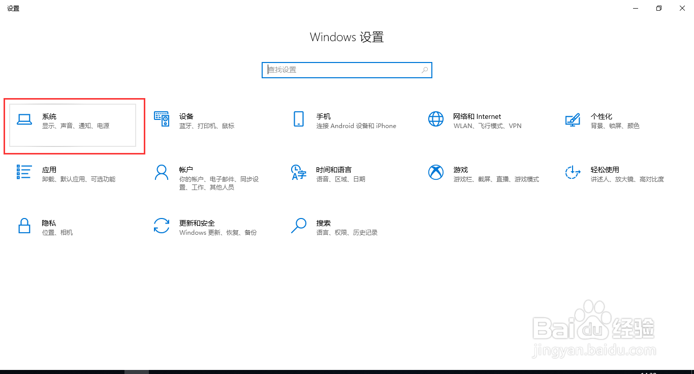Click 语言、权限、历史记录 description
The image size is (694, 374).
(347, 233)
